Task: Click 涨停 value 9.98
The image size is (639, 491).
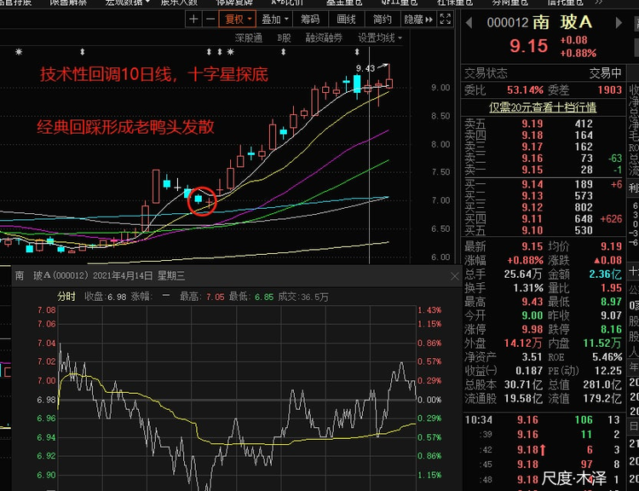Action: [x=532, y=329]
